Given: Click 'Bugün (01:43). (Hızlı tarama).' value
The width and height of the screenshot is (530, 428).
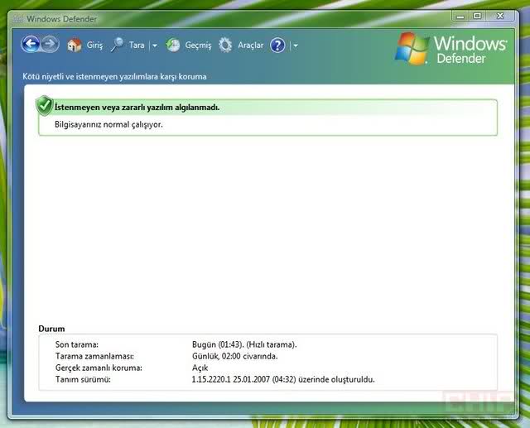Looking at the screenshot, I should (x=244, y=344).
